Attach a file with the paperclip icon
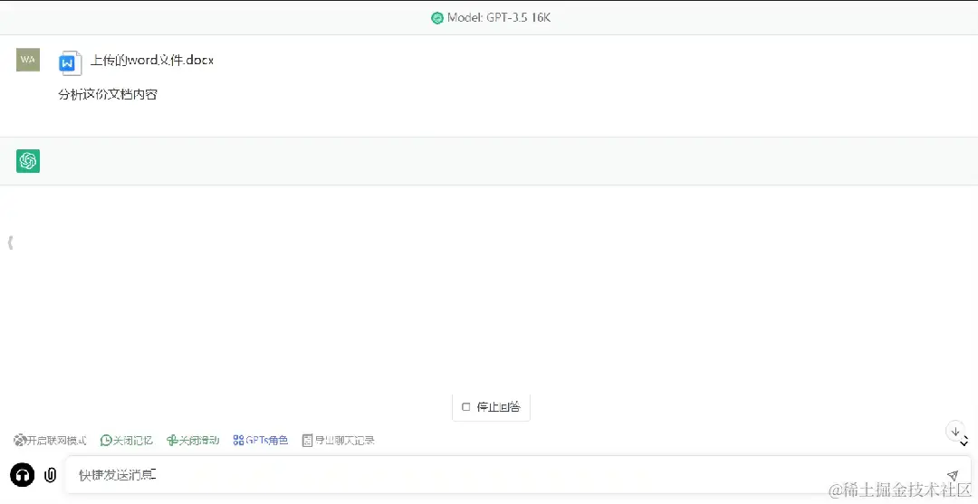This screenshot has height=504, width=978. (x=51, y=475)
